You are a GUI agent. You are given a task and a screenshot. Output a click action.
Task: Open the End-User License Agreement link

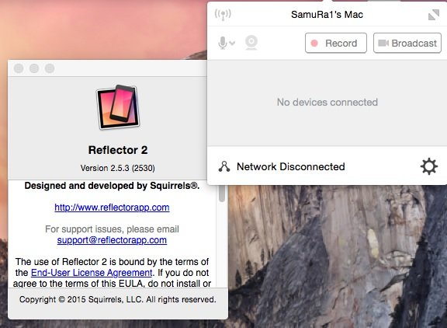point(92,273)
